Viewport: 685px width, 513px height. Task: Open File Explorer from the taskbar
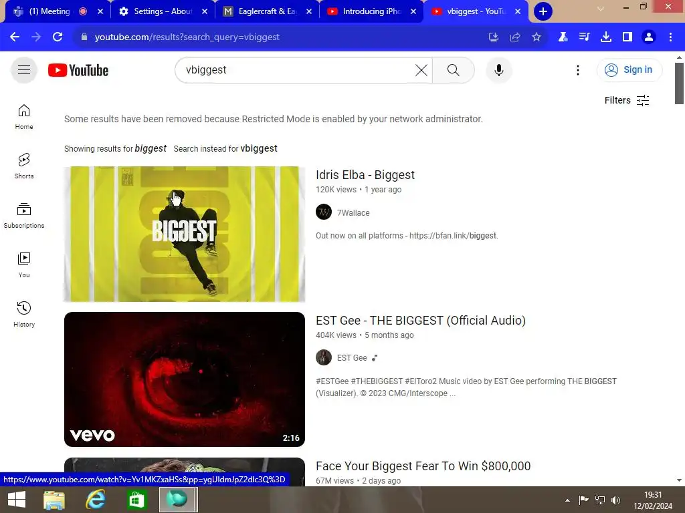[54, 500]
